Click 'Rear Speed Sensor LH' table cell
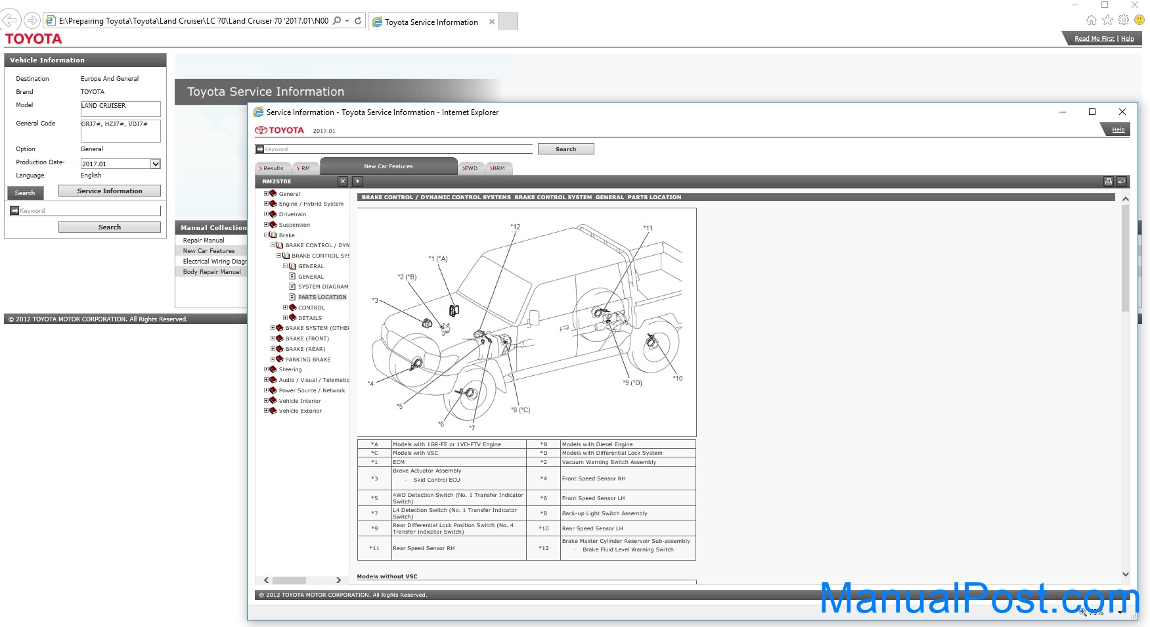Screen dimensions: 1150x627 pyautogui.click(x=627, y=528)
